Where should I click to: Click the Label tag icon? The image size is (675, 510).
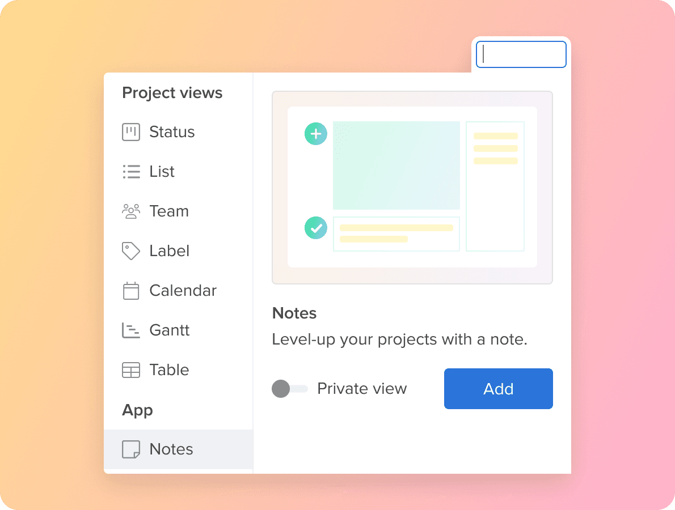click(x=131, y=250)
